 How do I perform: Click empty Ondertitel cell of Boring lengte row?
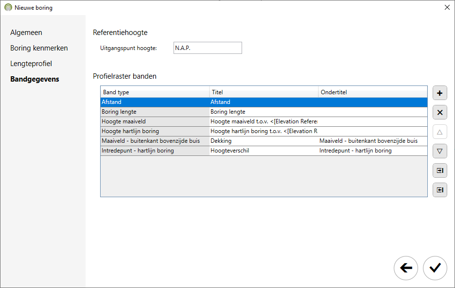coord(373,112)
